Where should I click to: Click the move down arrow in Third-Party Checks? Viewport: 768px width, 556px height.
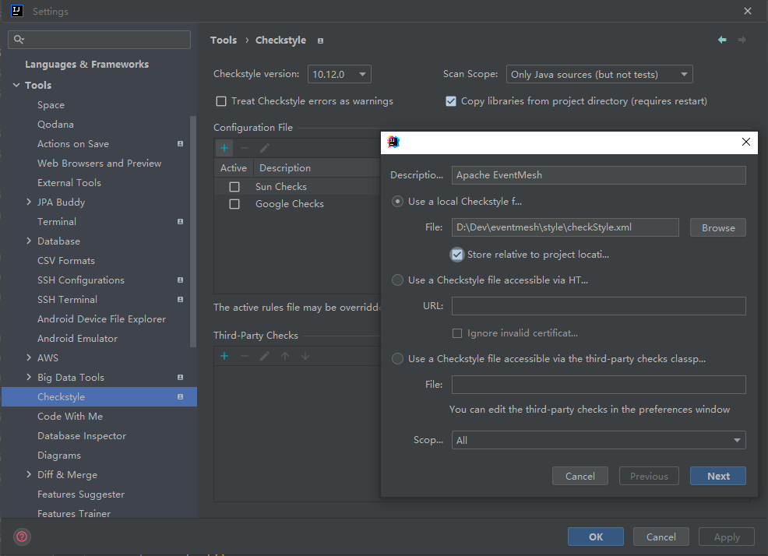tap(305, 356)
